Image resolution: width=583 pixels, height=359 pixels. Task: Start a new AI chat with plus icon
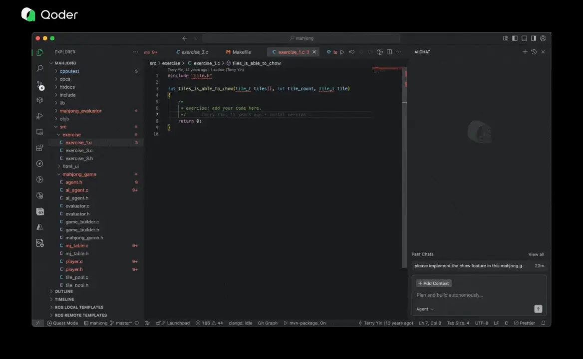(525, 52)
